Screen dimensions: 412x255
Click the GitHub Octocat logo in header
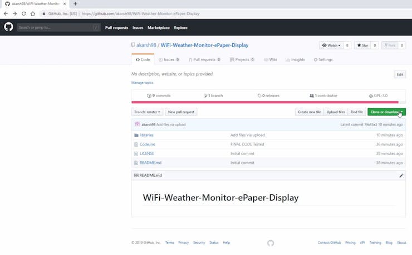click(8, 27)
